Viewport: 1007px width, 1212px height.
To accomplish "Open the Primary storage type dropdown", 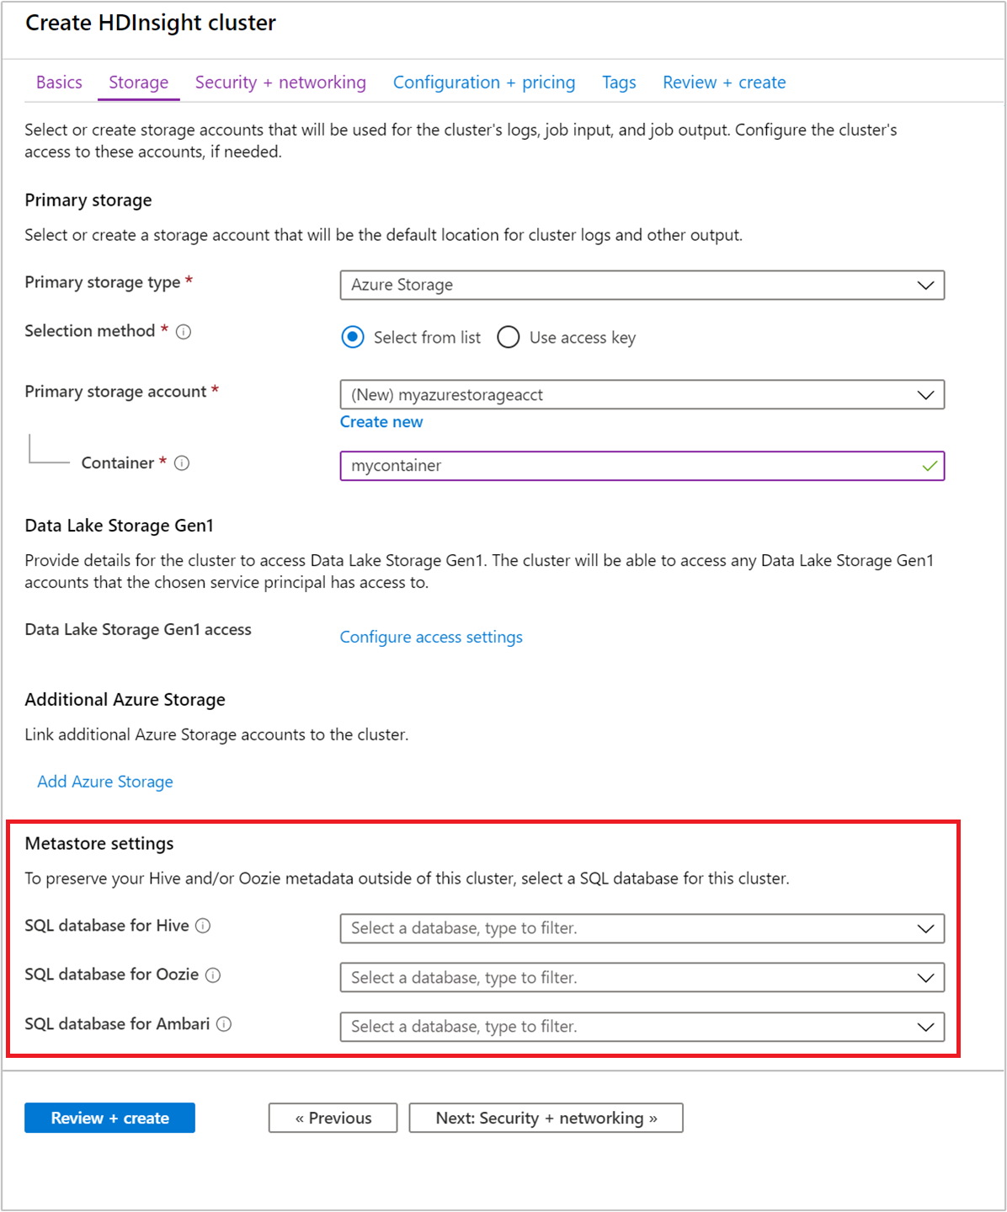I will (642, 285).
